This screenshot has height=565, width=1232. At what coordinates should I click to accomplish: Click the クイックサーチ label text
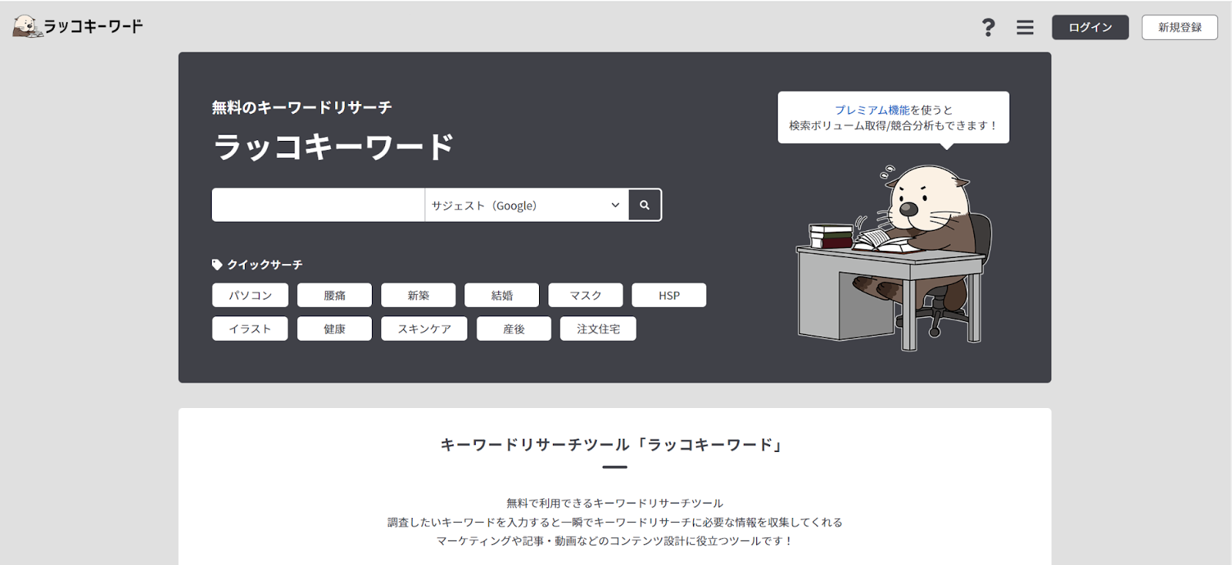click(265, 264)
